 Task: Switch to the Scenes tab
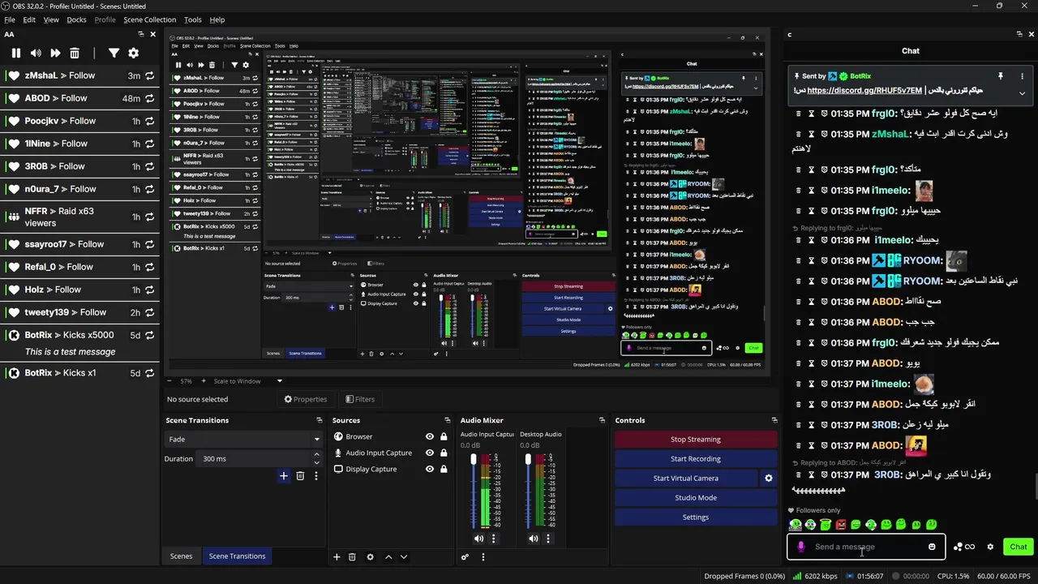[181, 556]
